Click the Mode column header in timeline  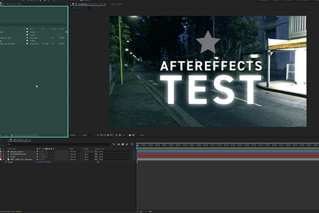72,149
